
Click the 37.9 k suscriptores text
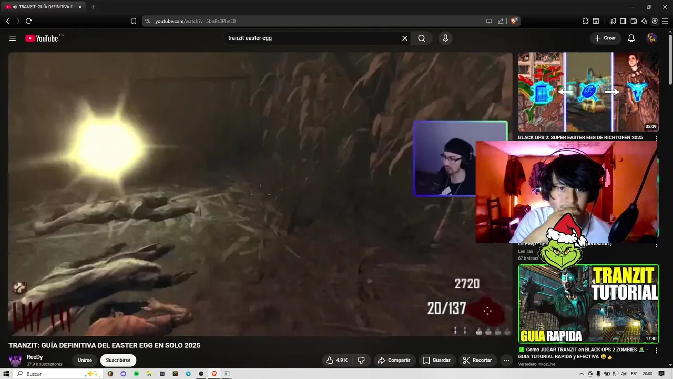tap(45, 364)
